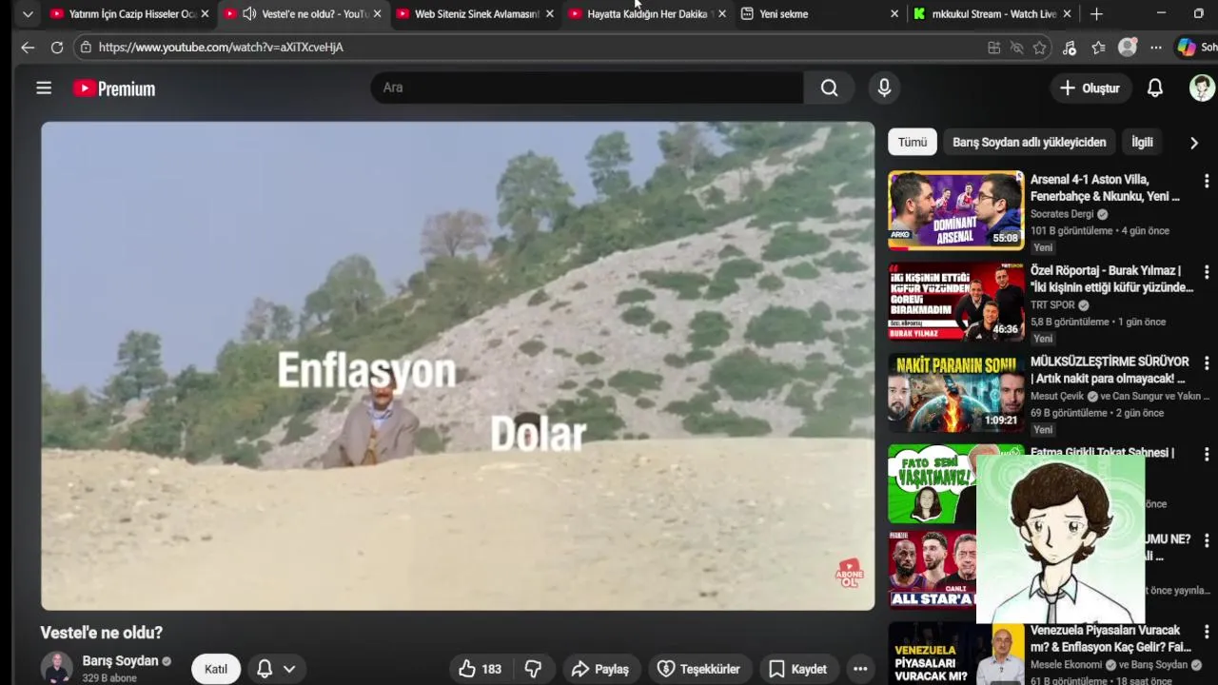Select the İlgili filter chip
Viewport: 1218px width, 685px height.
pyautogui.click(x=1142, y=142)
